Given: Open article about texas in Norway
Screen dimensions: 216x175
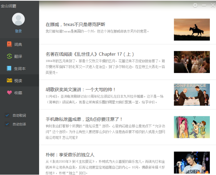Looking at the screenshot, I should pos(75,24).
